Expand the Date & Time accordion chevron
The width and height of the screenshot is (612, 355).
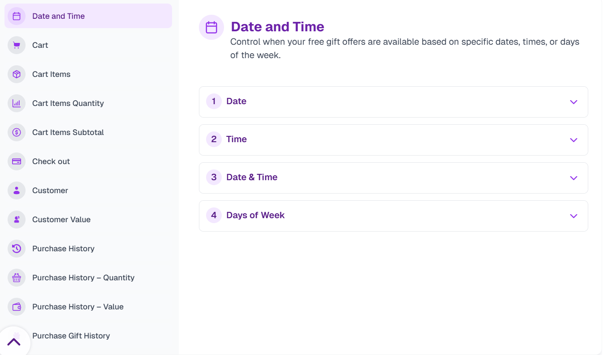click(573, 178)
